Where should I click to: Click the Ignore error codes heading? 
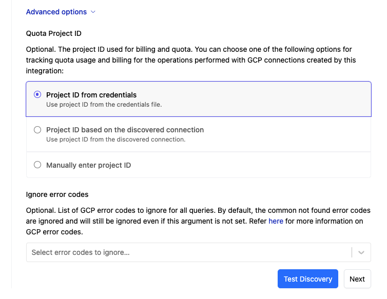coord(57,194)
